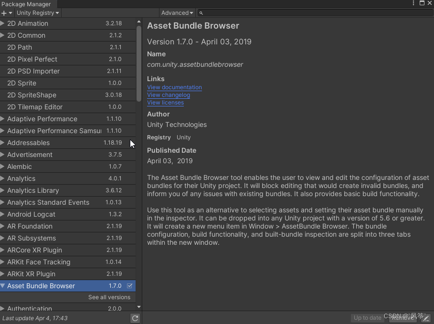Click the search magnifier icon
This screenshot has height=324, width=434.
[201, 13]
